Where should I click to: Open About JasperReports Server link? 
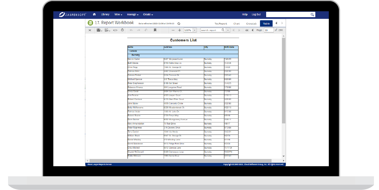click(x=100, y=164)
